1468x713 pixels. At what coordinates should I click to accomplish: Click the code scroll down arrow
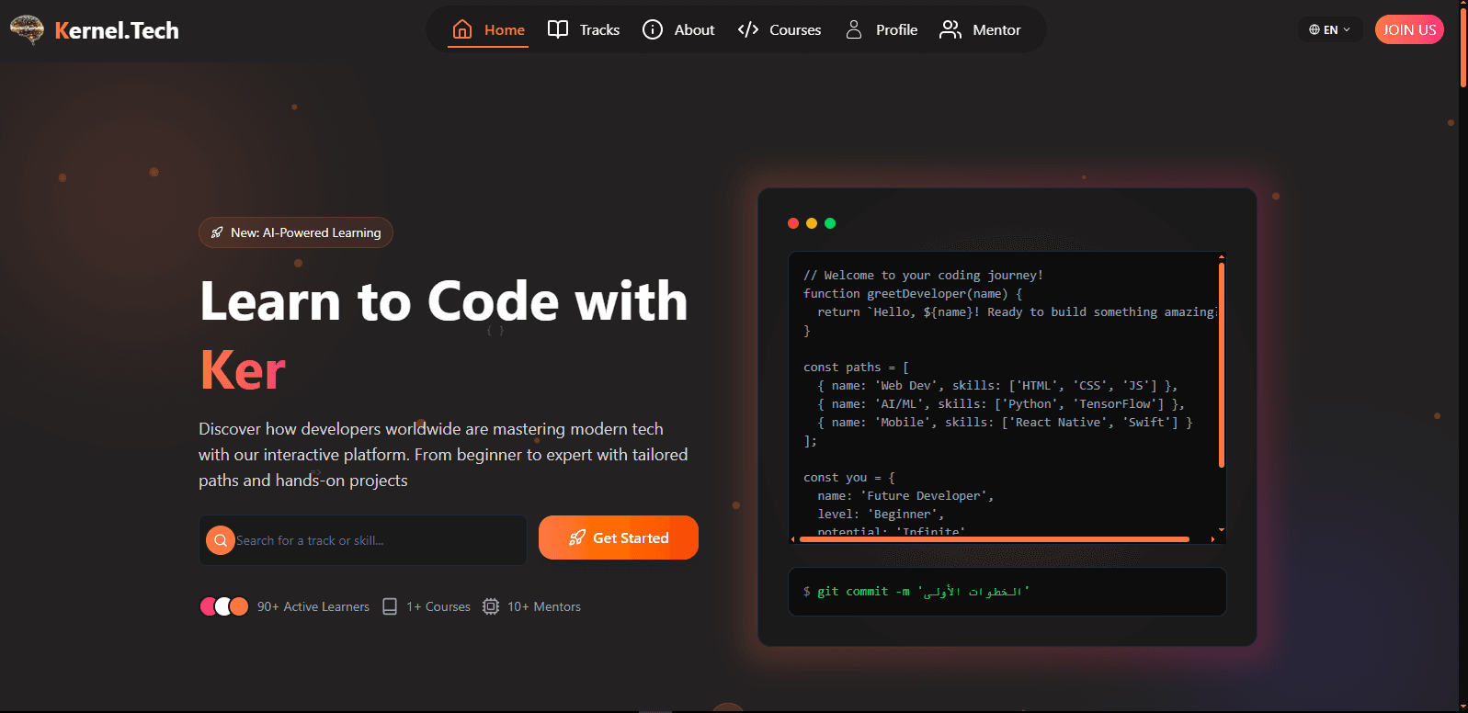1222,530
